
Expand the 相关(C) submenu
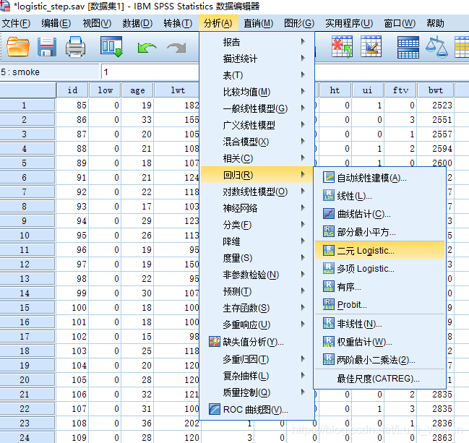[x=257, y=158]
